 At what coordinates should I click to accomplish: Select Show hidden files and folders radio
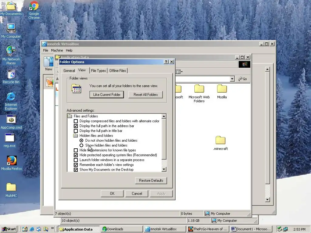coord(81,145)
